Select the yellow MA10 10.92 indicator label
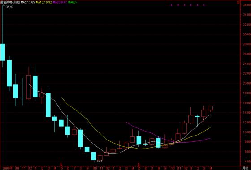 [44, 2]
